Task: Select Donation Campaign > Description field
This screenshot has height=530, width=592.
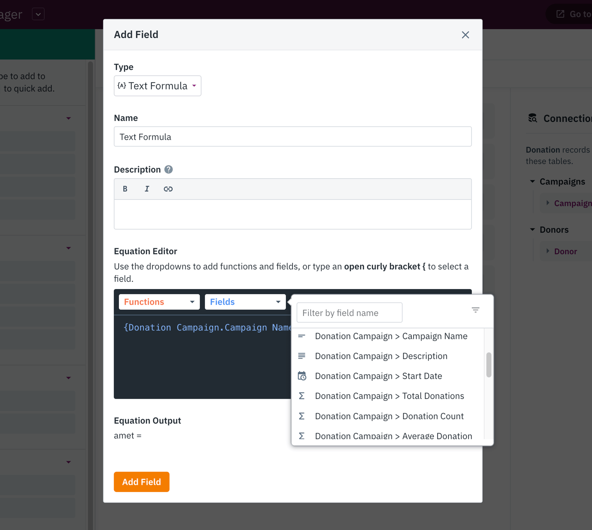Action: pyautogui.click(x=381, y=356)
